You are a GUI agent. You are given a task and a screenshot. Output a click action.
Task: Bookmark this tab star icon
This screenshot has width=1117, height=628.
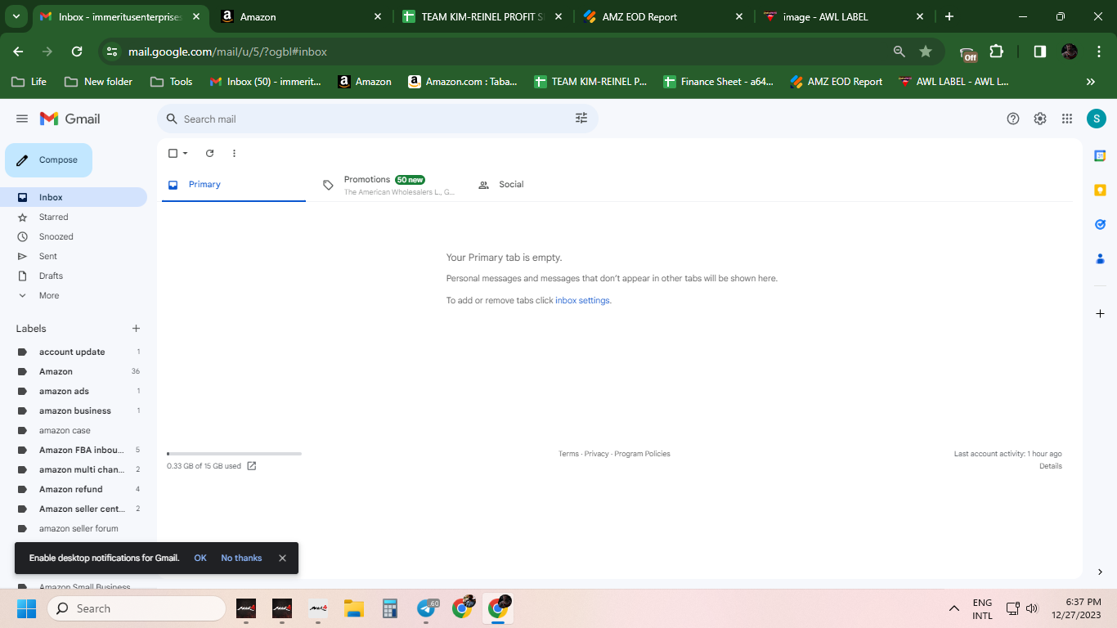[x=926, y=52]
